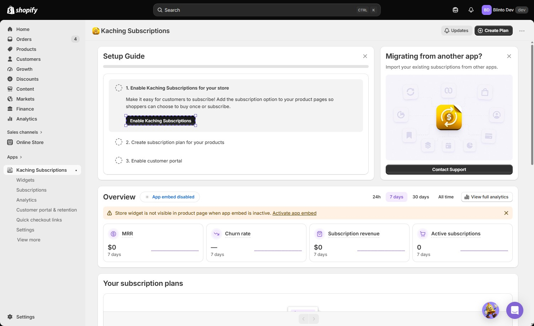This screenshot has height=326, width=534.
Task: Click the migration illustration thumbnail
Action: click(x=449, y=117)
